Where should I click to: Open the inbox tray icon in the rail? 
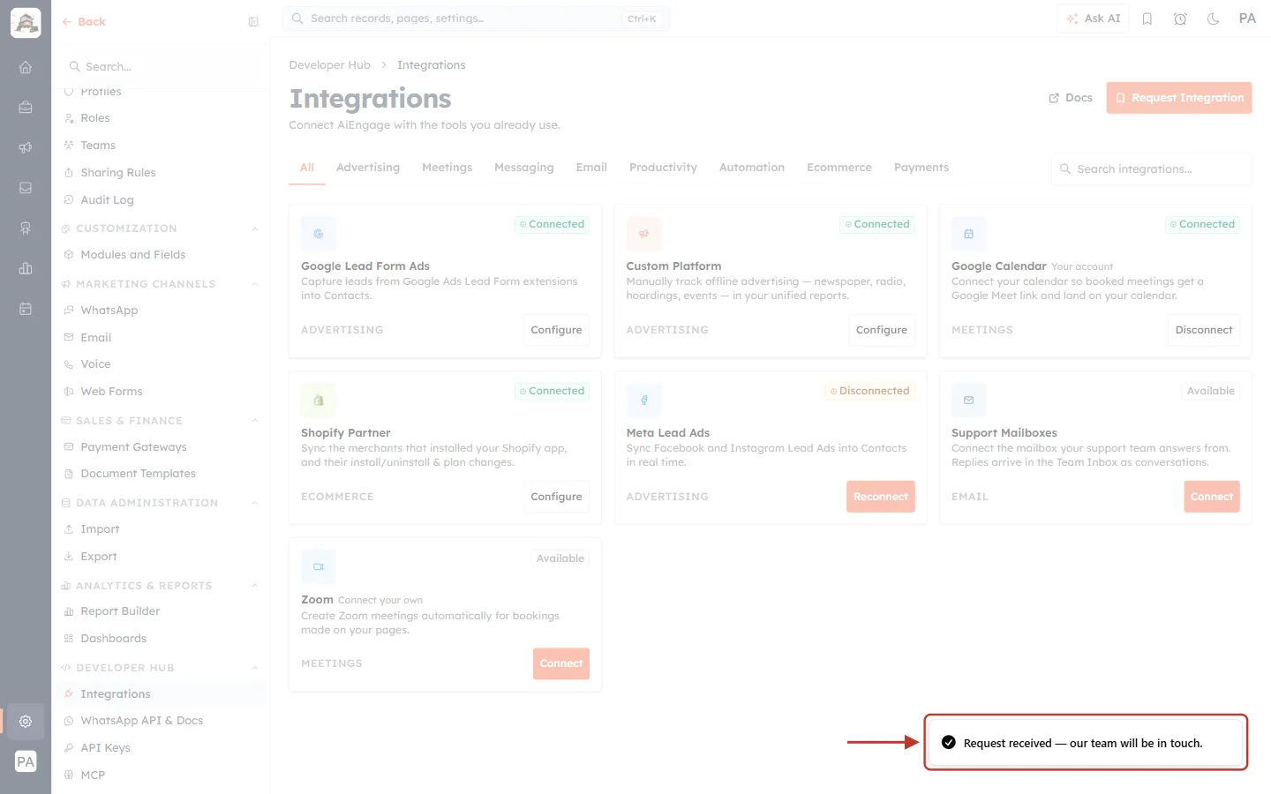click(26, 188)
